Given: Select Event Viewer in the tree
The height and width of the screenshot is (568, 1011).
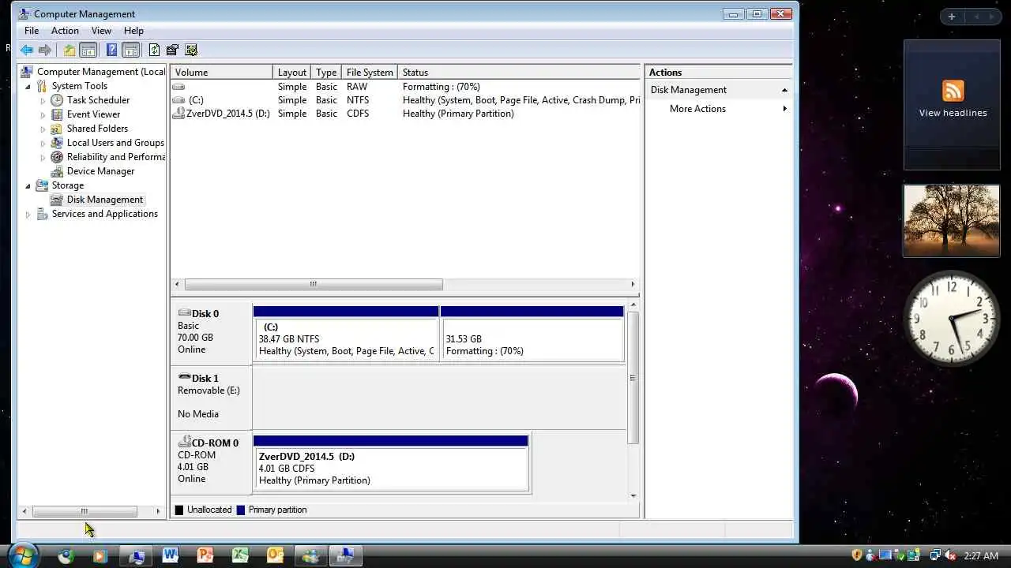Looking at the screenshot, I should click(x=93, y=114).
